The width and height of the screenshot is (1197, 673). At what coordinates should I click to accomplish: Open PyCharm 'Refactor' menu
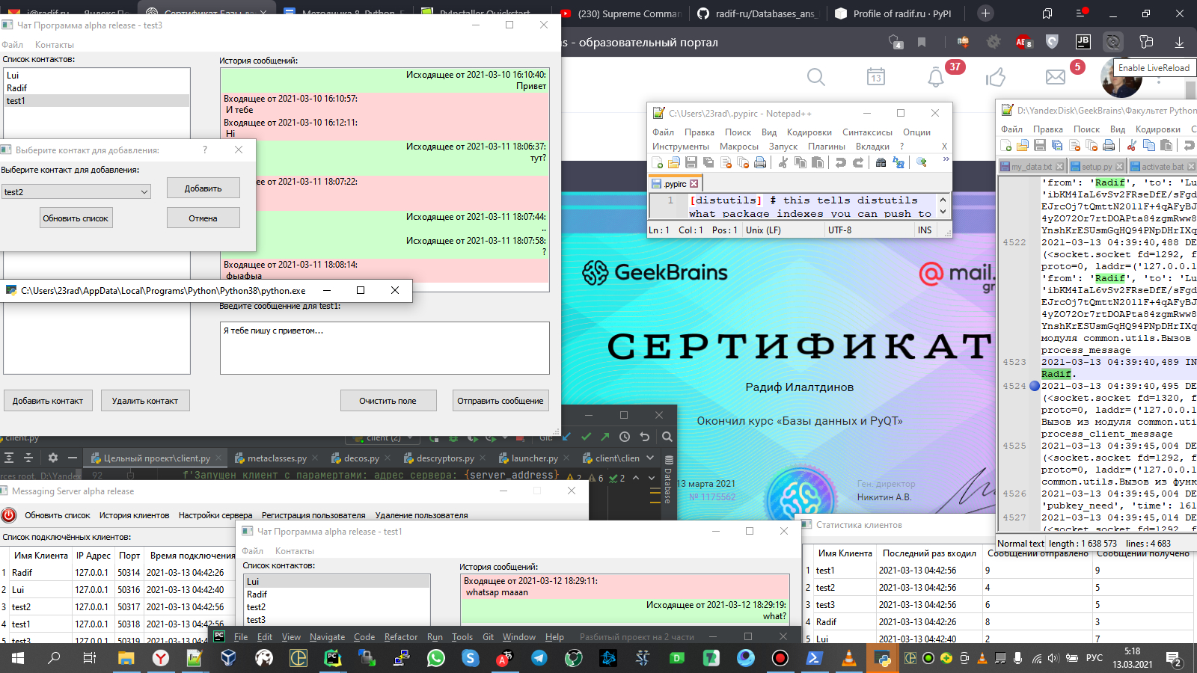tap(401, 637)
